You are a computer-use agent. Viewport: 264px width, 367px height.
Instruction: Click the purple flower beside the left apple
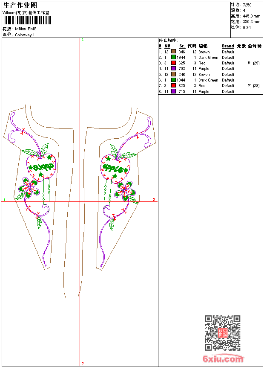pos(29,189)
